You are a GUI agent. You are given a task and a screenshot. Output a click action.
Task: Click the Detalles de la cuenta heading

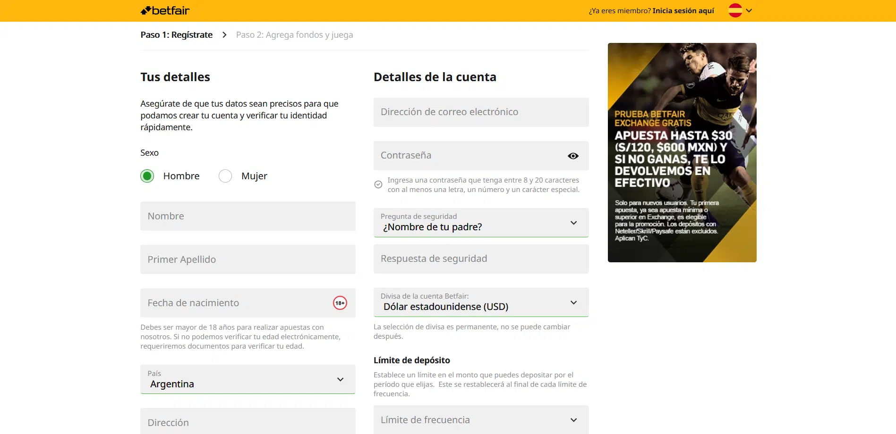[x=435, y=77]
